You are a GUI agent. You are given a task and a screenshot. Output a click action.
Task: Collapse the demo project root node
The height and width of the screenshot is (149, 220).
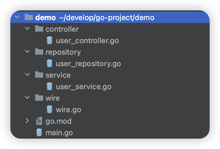point(17,17)
